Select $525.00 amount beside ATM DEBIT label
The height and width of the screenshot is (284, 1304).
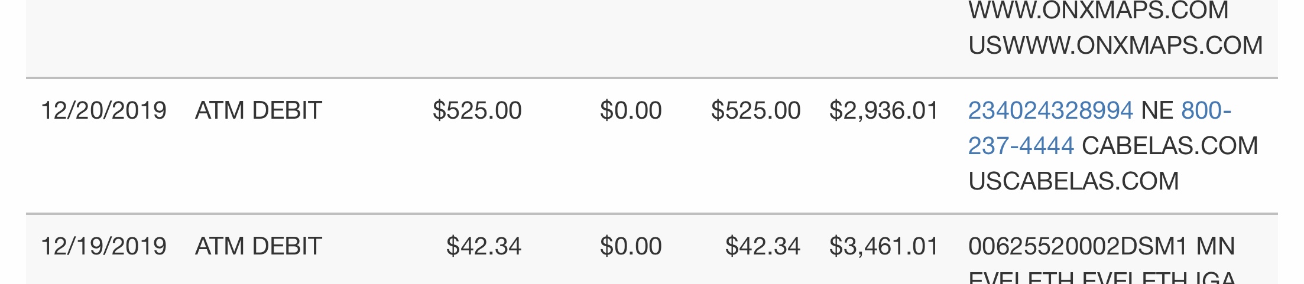point(477,110)
